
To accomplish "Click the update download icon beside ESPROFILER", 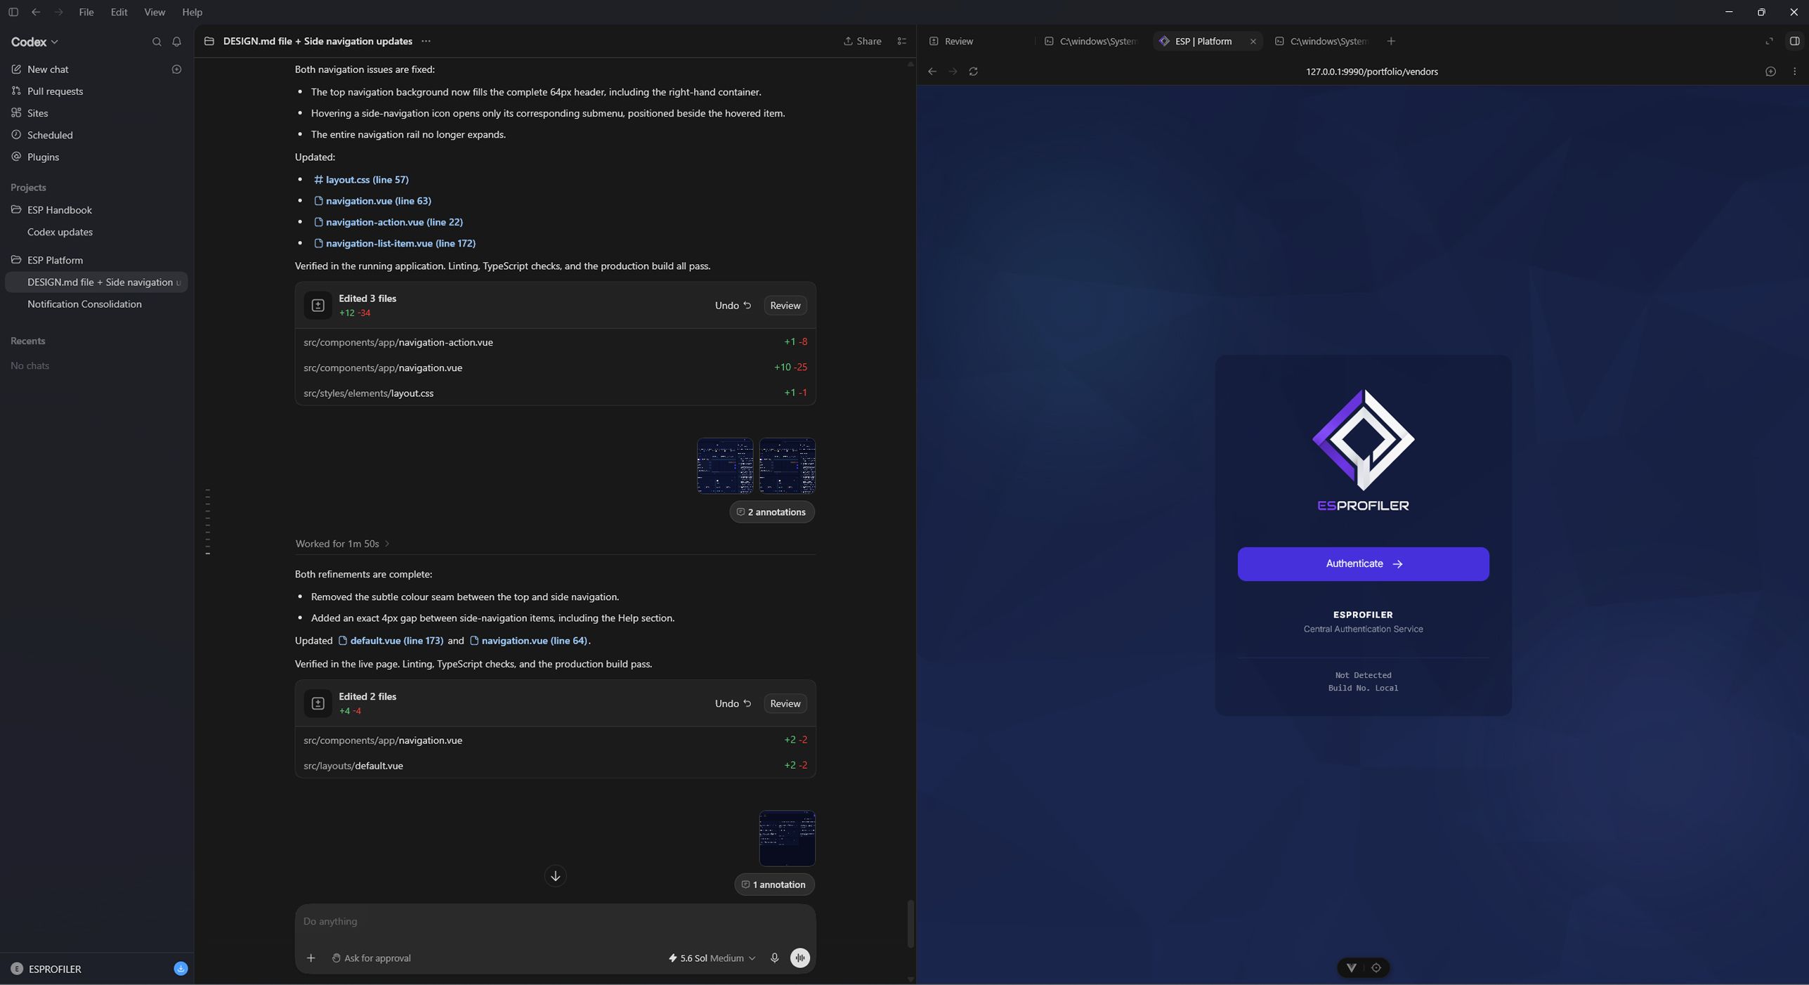I will tap(181, 969).
